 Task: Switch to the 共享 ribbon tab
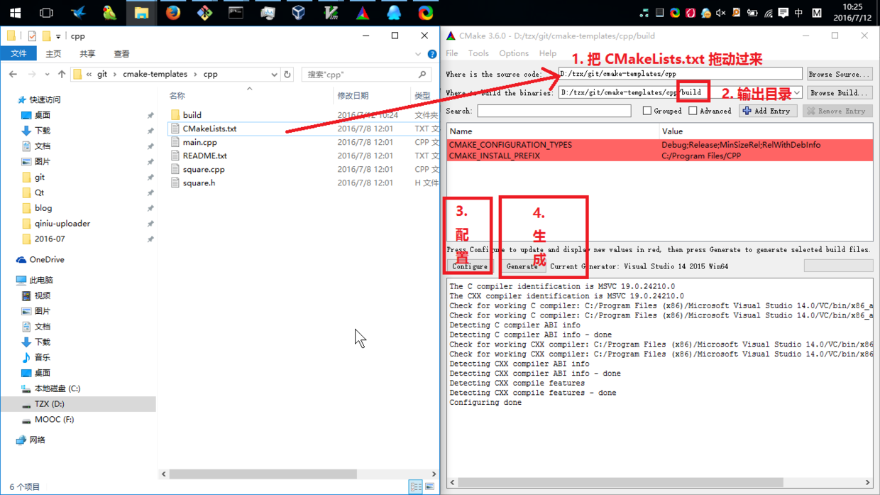[x=87, y=54]
